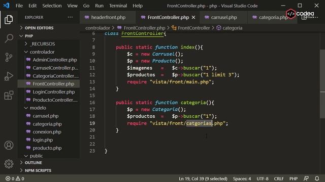Click the controlador breadcrumb
Image resolution: width=325 pixels, height=182 pixels.
pyautogui.click(x=97, y=28)
